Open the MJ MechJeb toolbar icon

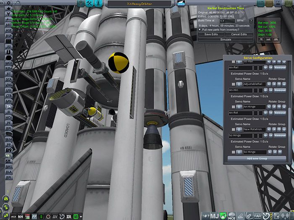tap(214, 216)
